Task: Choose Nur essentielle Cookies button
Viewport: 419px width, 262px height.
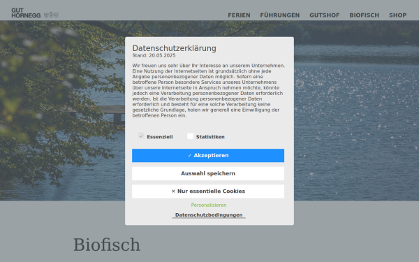Action: [208, 191]
